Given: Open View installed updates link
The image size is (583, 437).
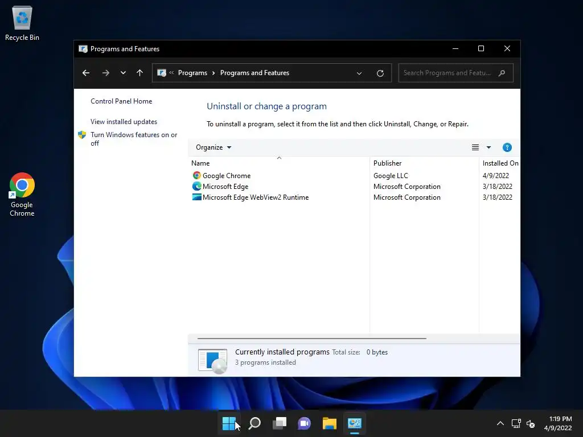Looking at the screenshot, I should coord(124,122).
